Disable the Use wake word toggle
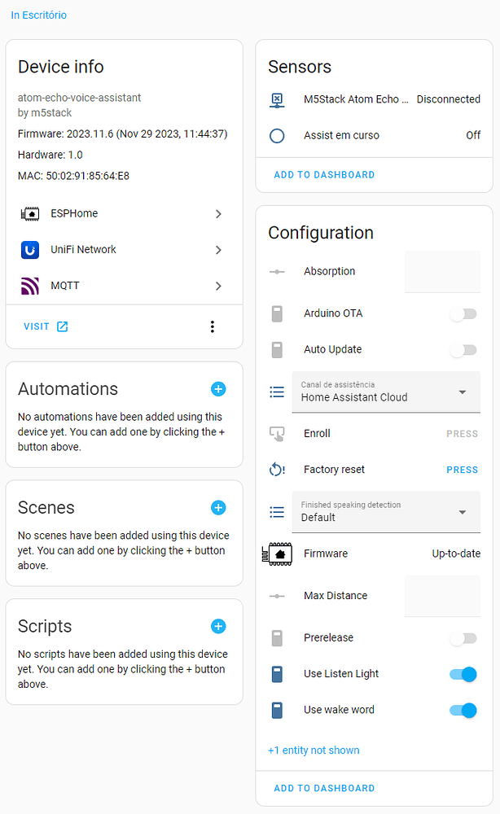500x814 pixels. coord(463,710)
